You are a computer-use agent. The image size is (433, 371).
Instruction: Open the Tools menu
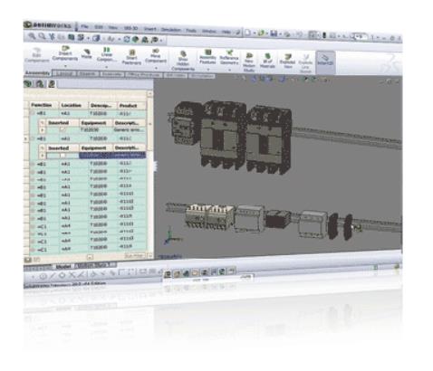coord(191,31)
